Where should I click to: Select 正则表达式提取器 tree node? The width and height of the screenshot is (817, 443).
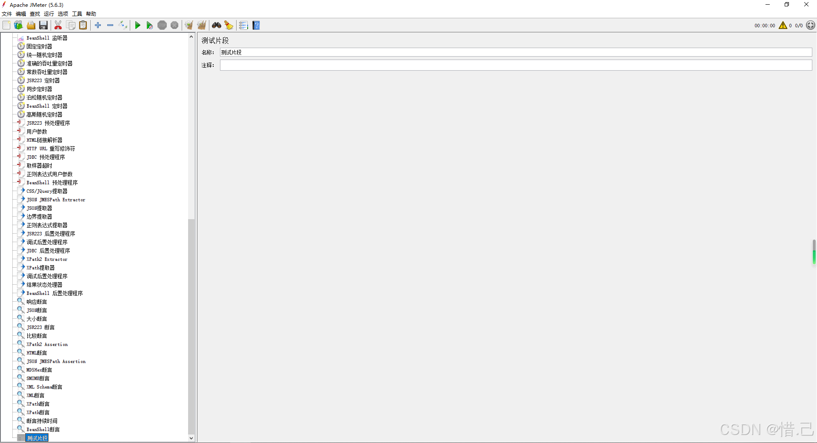(47, 225)
